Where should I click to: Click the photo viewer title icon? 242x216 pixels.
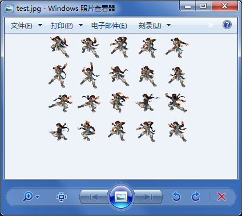point(9,9)
